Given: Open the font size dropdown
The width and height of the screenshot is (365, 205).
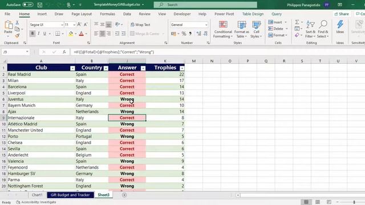Looking at the screenshot, I should coord(74,24).
